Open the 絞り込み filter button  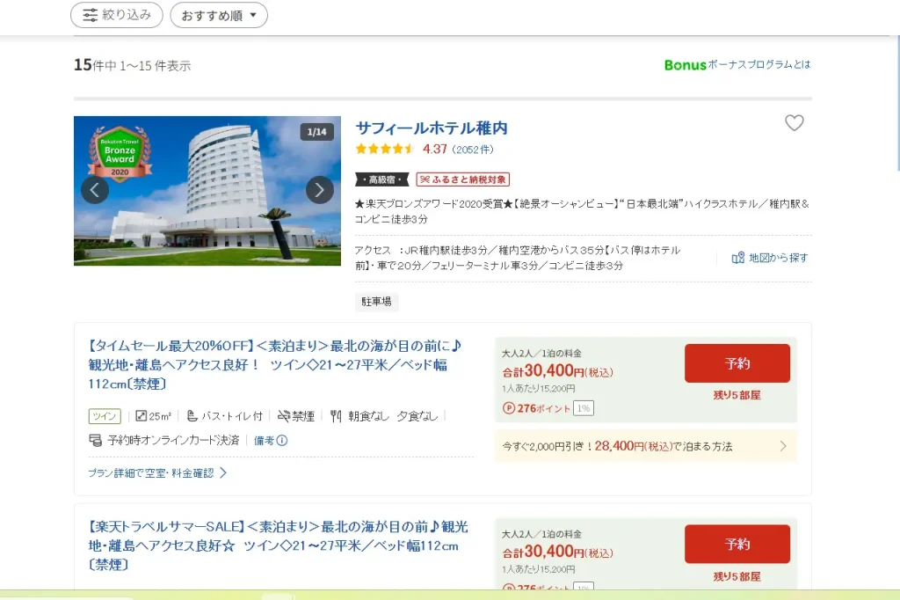117,15
